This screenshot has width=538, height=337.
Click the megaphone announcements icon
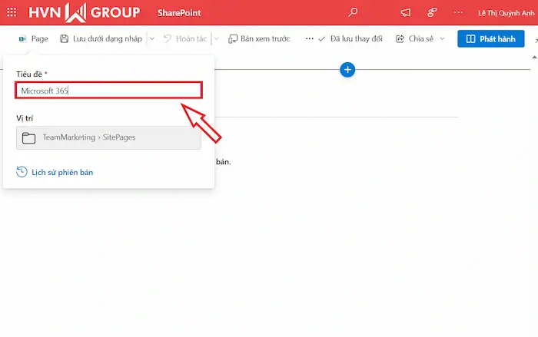point(406,12)
